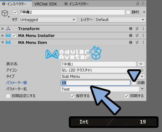This screenshot has height=132, width=162.
Task: Open MA Menu Item preset sliders icon
Action: (x=137, y=42)
